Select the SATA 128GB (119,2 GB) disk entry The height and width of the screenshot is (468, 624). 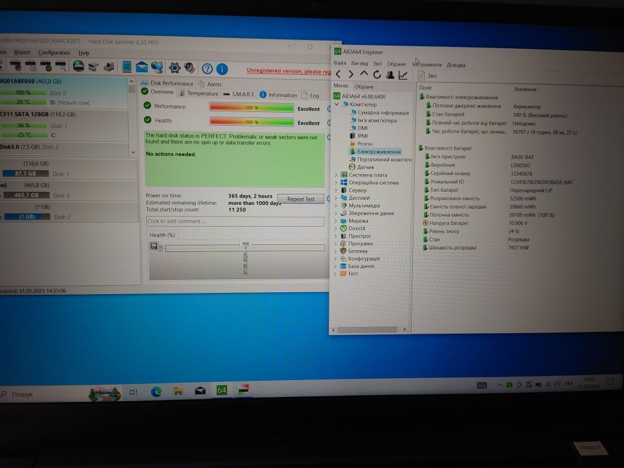64,125
